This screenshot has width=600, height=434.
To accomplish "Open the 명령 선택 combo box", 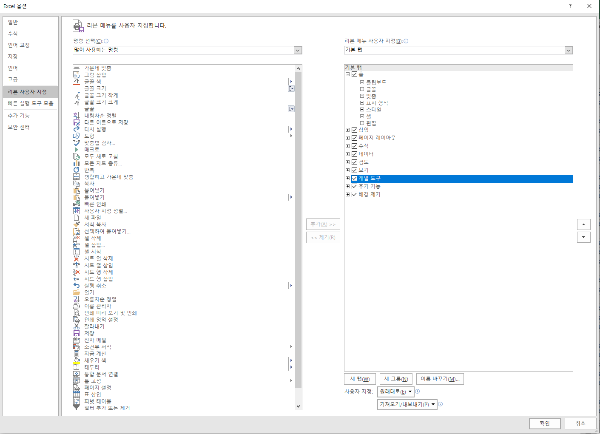I will 187,50.
